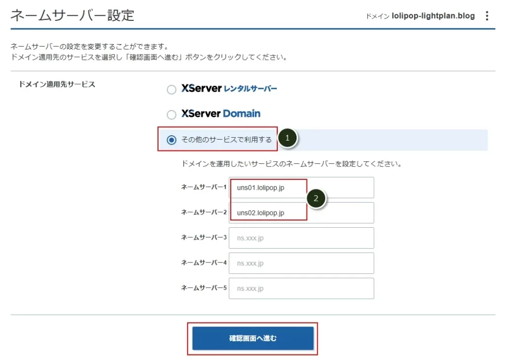The height and width of the screenshot is (364, 507).
Task: Click the empty ネームサーバー3 input box
Action: pos(301,238)
